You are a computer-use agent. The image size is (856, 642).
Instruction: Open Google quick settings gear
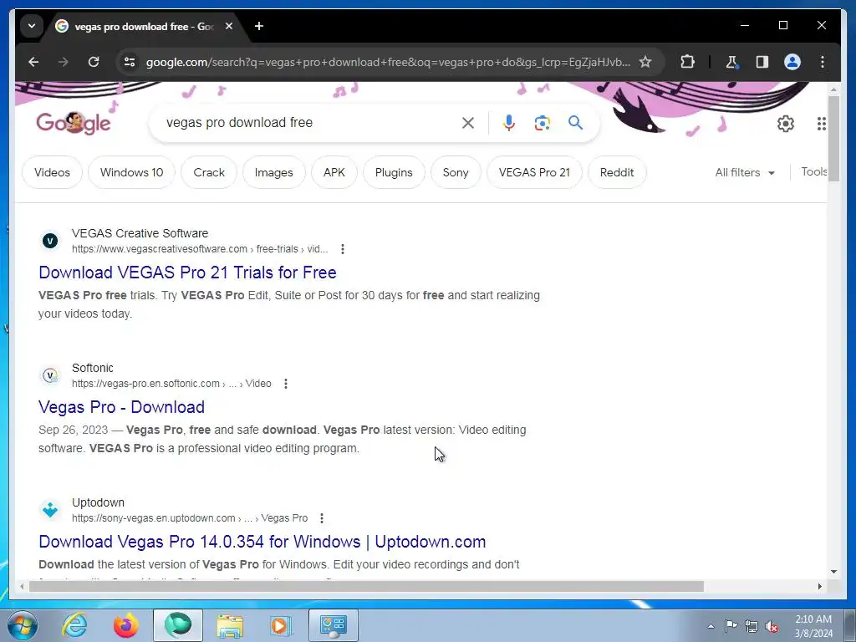pyautogui.click(x=786, y=124)
